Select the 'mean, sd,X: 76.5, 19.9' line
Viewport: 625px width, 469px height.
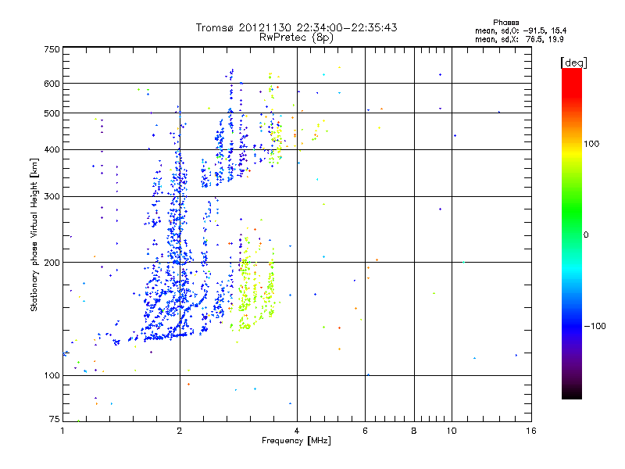[519, 39]
